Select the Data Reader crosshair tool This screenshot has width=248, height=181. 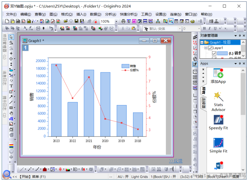(x=11, y=59)
